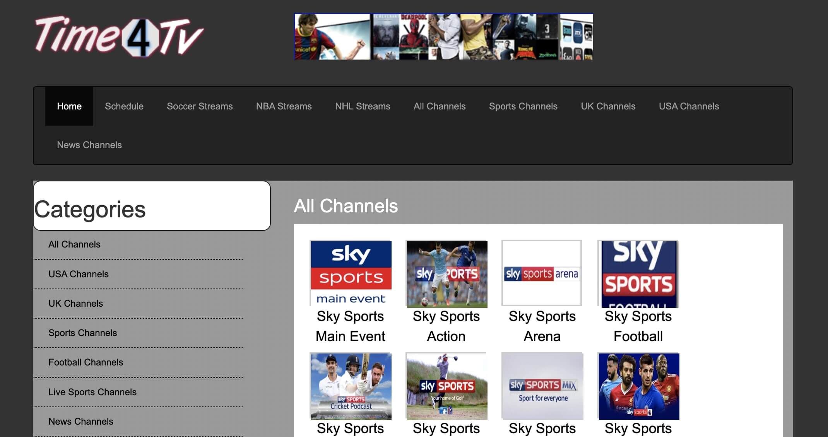The width and height of the screenshot is (828, 437).
Task: Open the Premier League players channel thumbnail
Action: point(638,386)
